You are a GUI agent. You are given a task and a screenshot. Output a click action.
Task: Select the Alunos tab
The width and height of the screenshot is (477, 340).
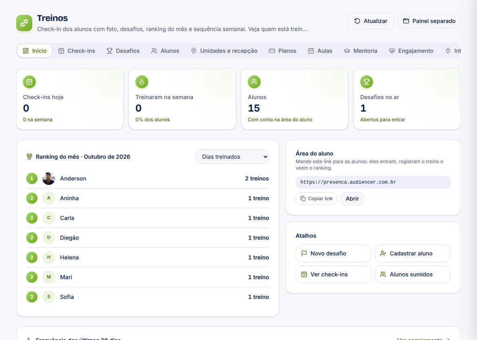[x=165, y=51]
